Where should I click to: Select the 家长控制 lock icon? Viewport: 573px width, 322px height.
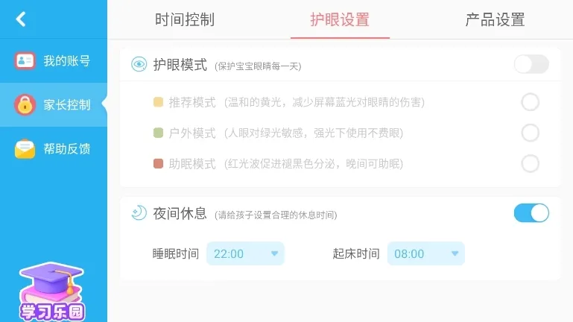coord(25,105)
